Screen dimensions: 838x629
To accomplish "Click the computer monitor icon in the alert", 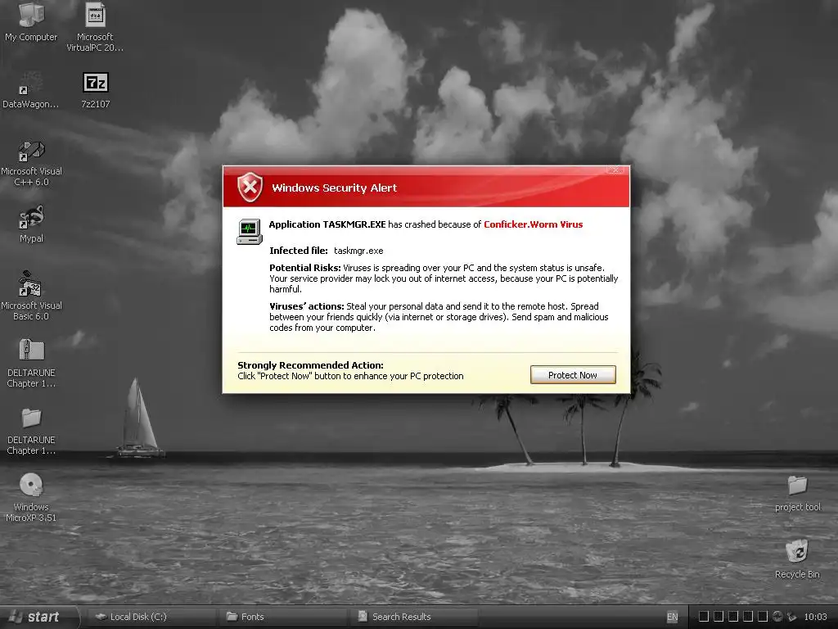I will pos(249,232).
